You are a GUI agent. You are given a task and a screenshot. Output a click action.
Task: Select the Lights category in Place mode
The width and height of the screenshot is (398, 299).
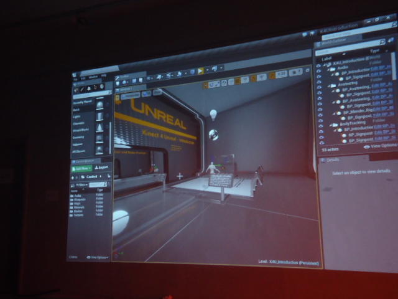77,116
